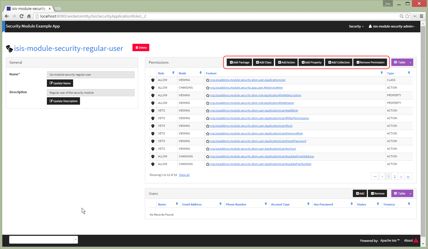The height and width of the screenshot is (249, 428).
Task: Click the Dan profile button in title bar
Action: click(388, 3)
